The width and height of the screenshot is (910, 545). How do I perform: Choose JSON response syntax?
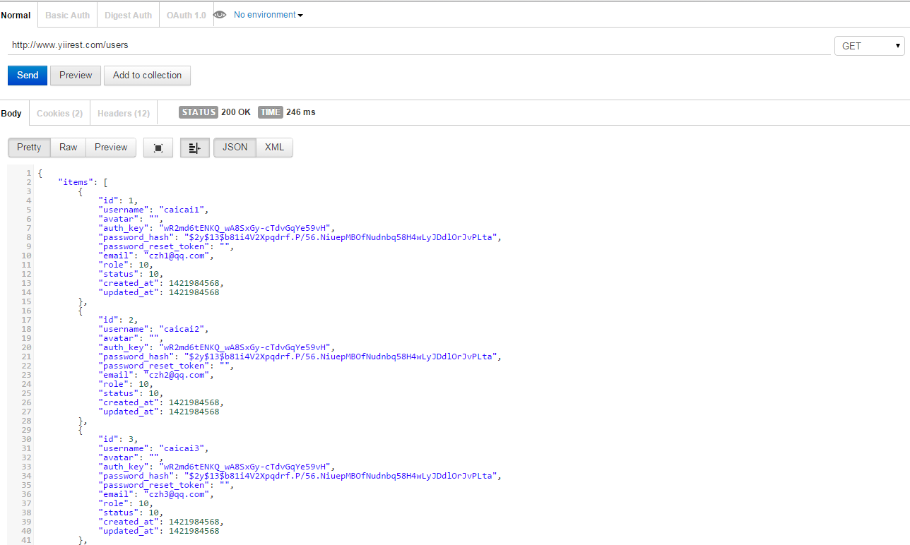[235, 148]
